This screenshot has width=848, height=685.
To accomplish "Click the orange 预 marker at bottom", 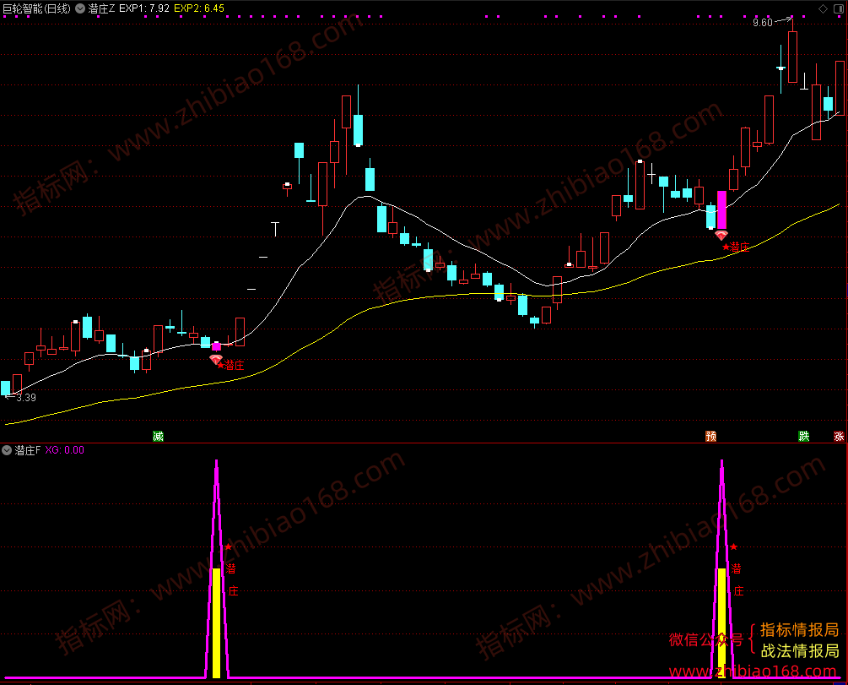I will pyautogui.click(x=710, y=436).
